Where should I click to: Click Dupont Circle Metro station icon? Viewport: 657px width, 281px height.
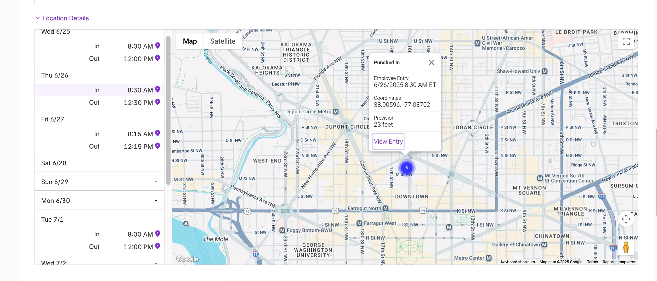(x=336, y=112)
